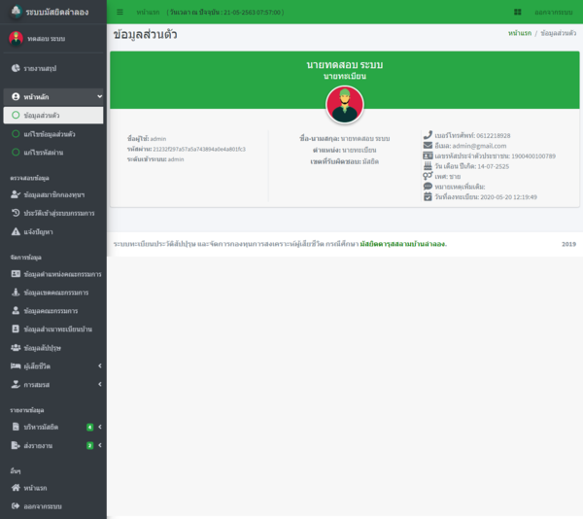
Task: Click the calendar icon beside วันที่ลงทะเบียน
Action: 428,196
